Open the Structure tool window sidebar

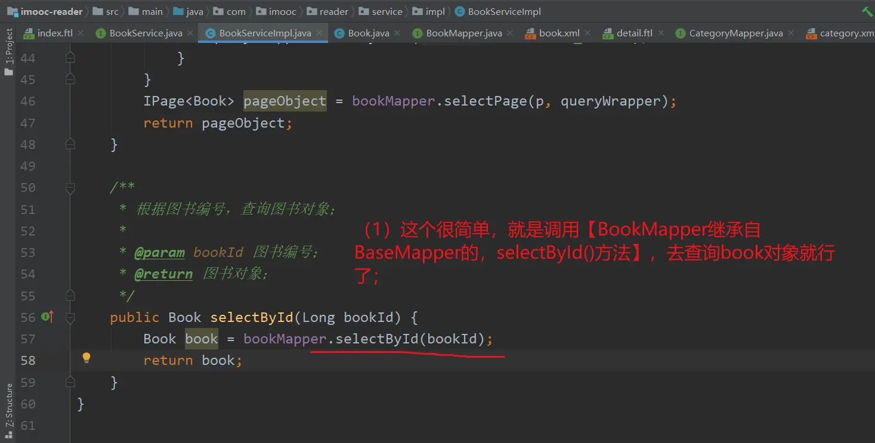tap(8, 405)
